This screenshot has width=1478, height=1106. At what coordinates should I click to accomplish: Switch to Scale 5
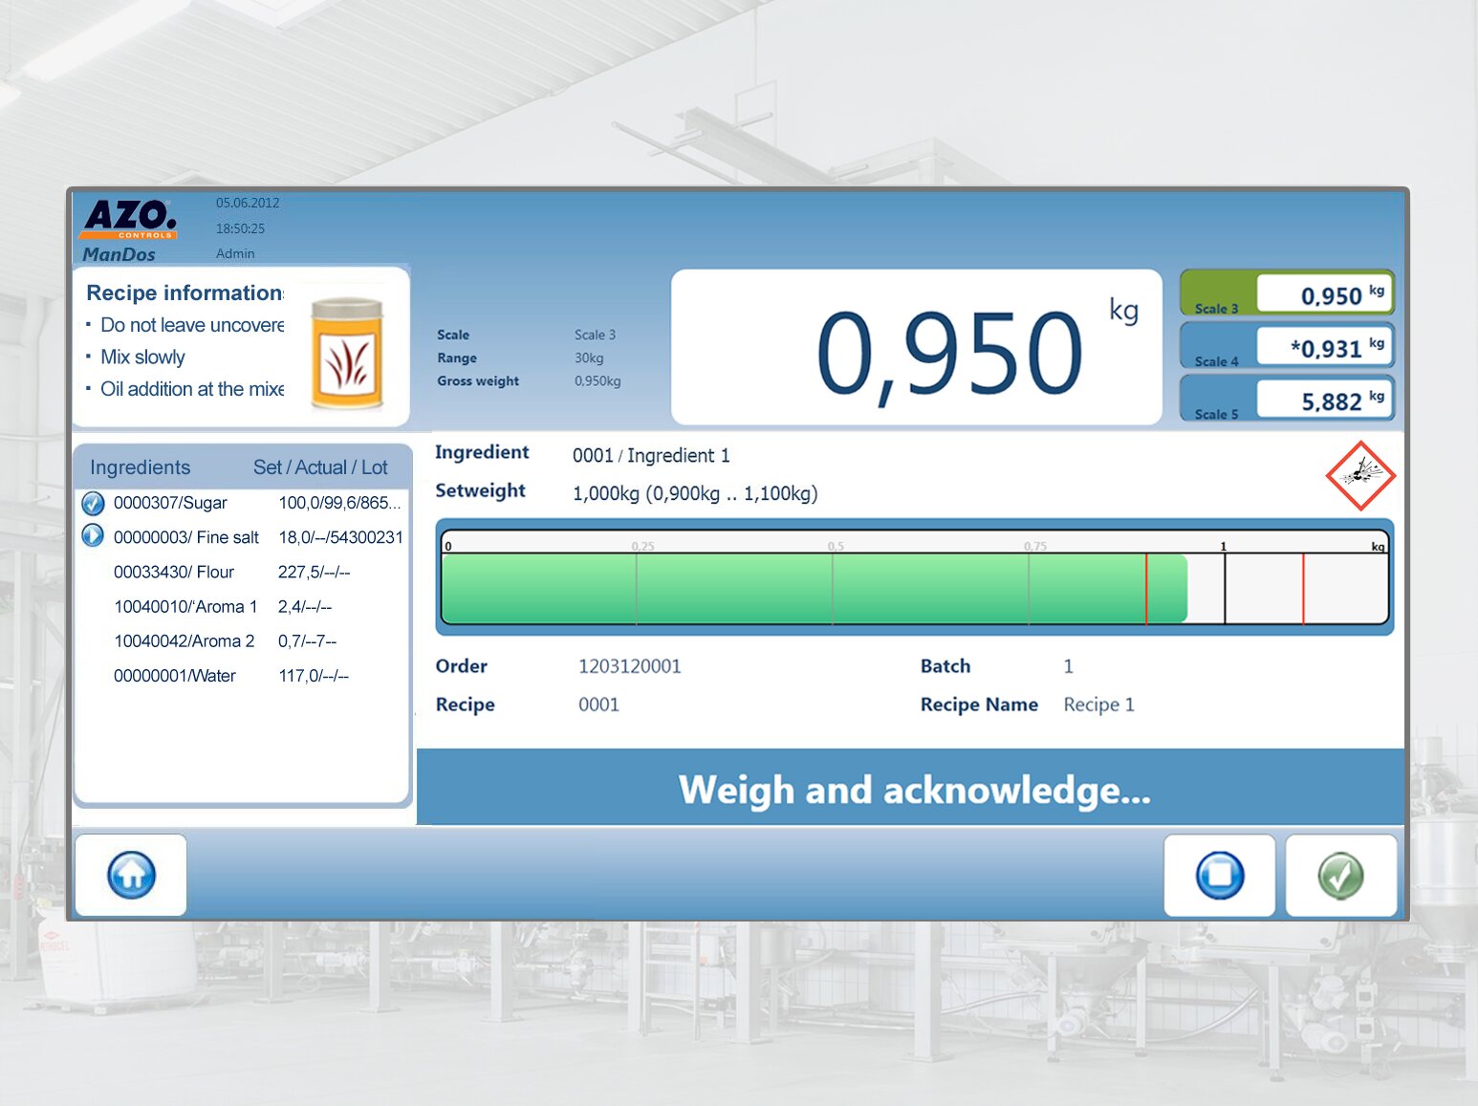click(1286, 399)
